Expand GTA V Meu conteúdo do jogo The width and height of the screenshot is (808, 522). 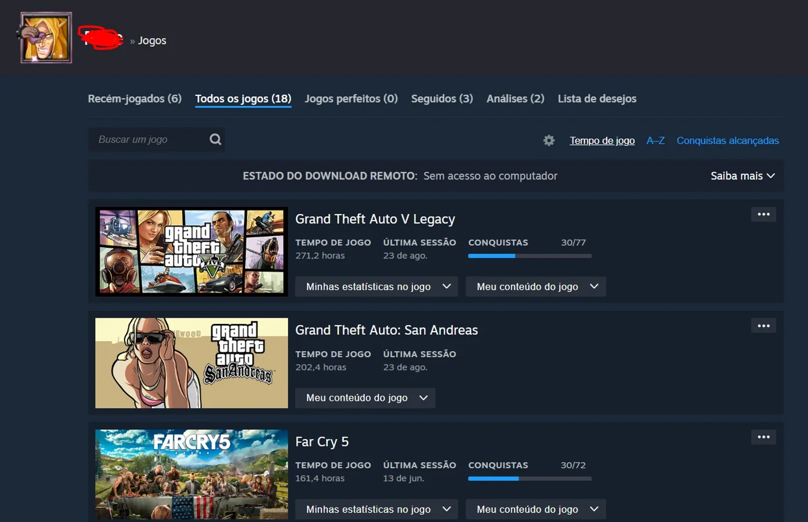(536, 287)
